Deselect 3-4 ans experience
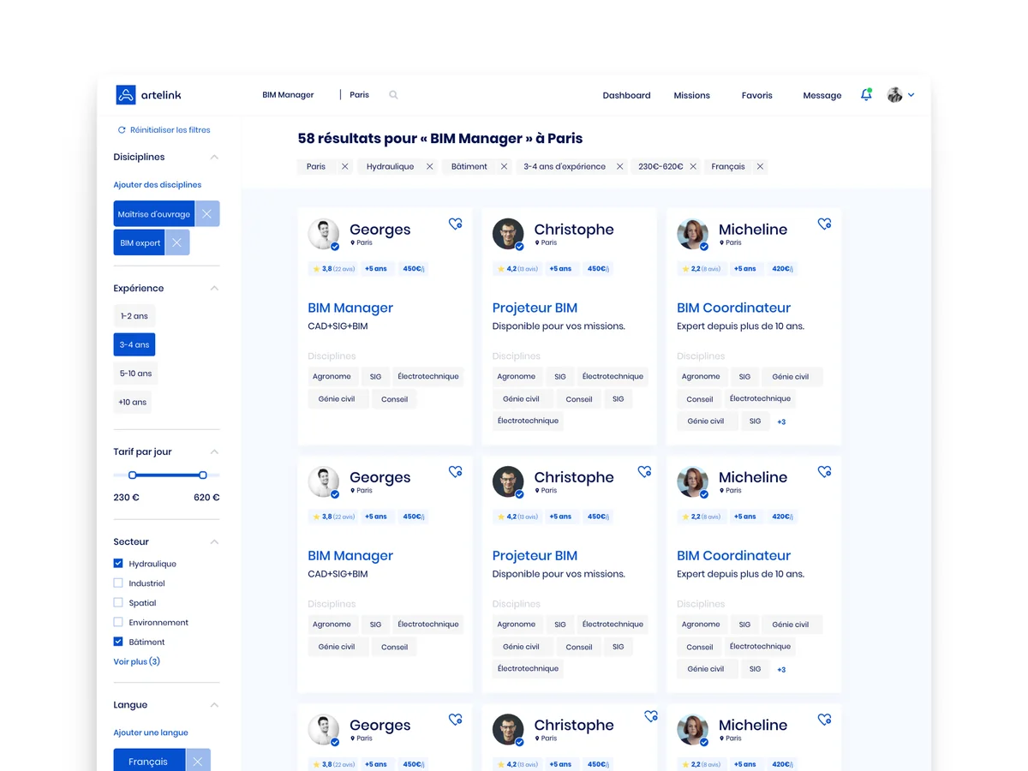The width and height of the screenshot is (1028, 771). click(134, 344)
